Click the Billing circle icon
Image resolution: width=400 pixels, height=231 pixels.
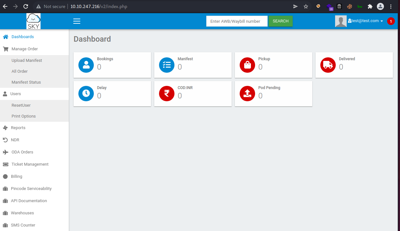point(5,177)
